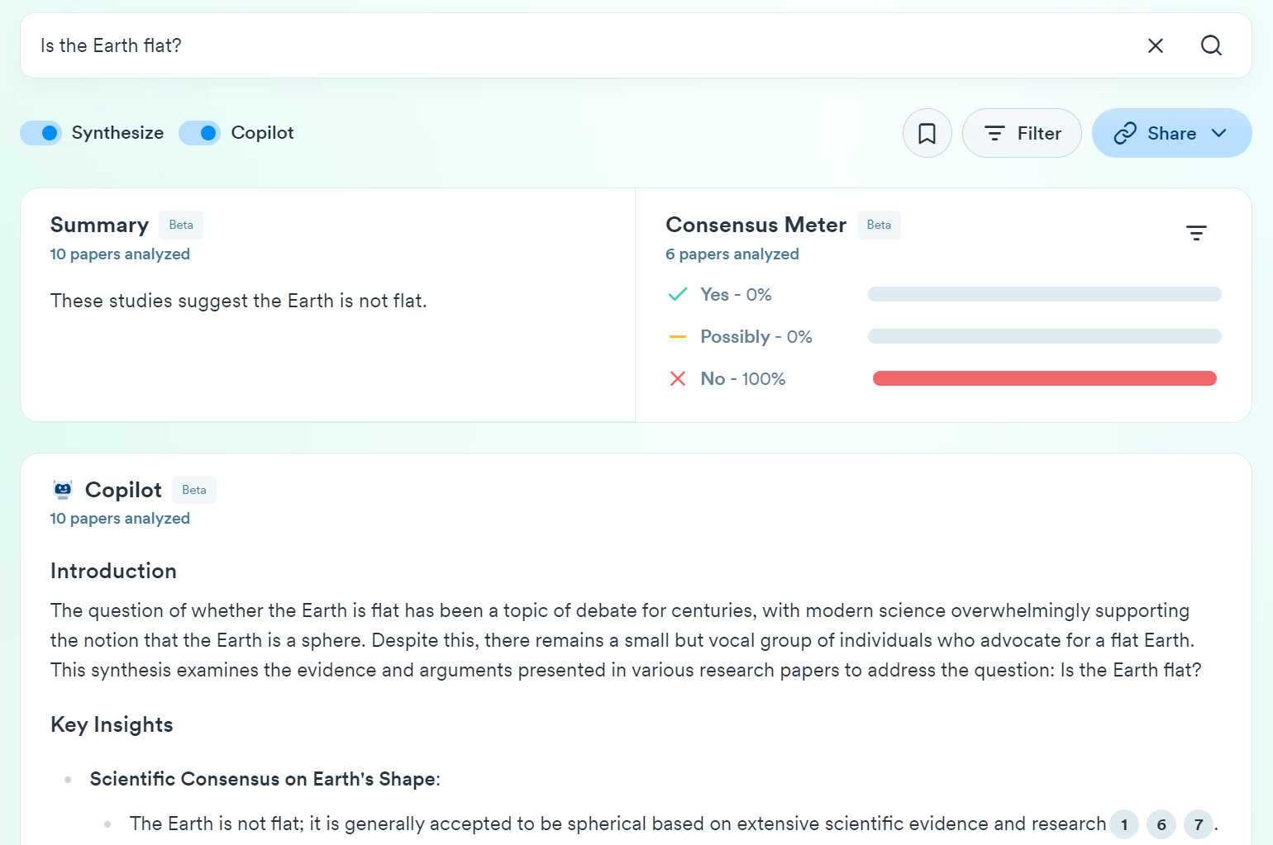Click '10 papers analyzed' under Copilot
Screen dimensions: 1273x845
point(120,519)
